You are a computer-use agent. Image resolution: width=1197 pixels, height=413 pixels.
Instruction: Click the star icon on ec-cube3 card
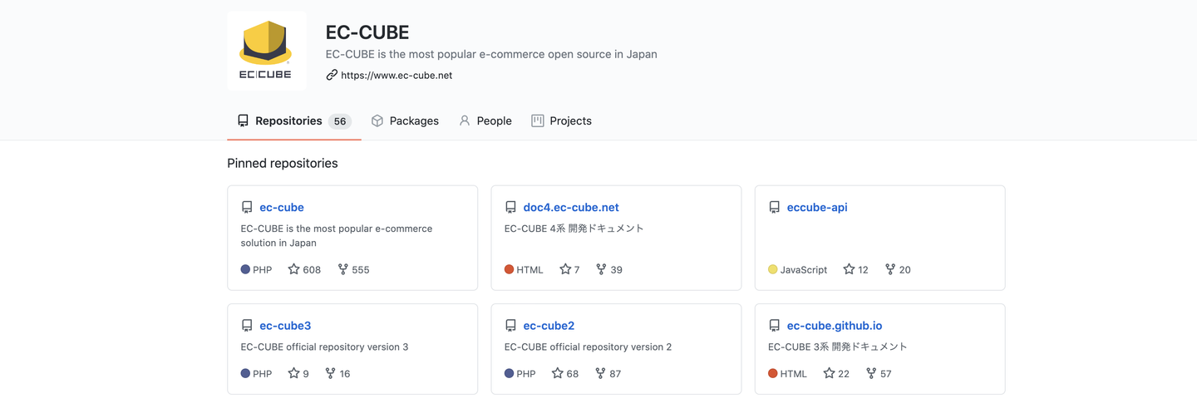point(293,373)
